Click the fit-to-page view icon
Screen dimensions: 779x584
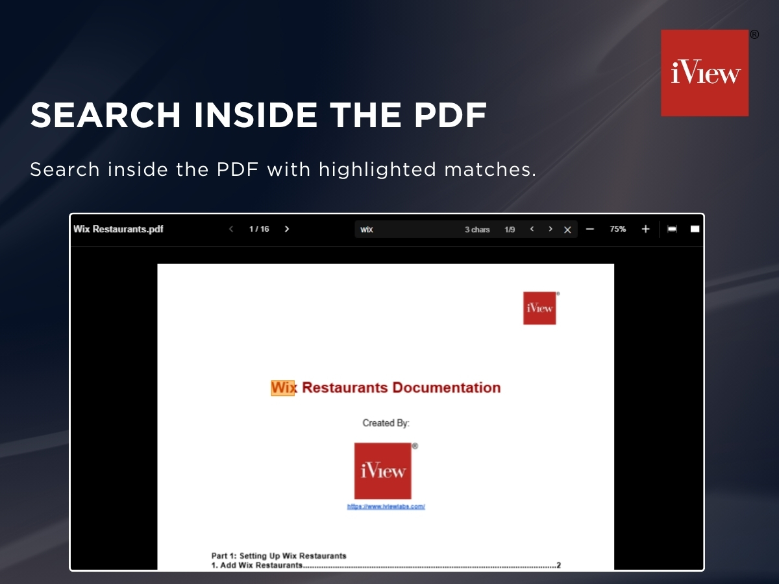coord(695,229)
